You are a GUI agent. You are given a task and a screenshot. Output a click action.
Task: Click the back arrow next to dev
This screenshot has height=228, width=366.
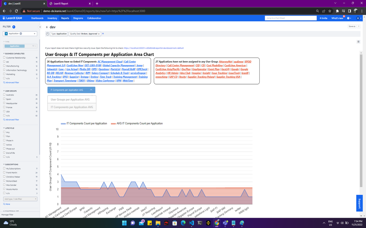(x=47, y=27)
